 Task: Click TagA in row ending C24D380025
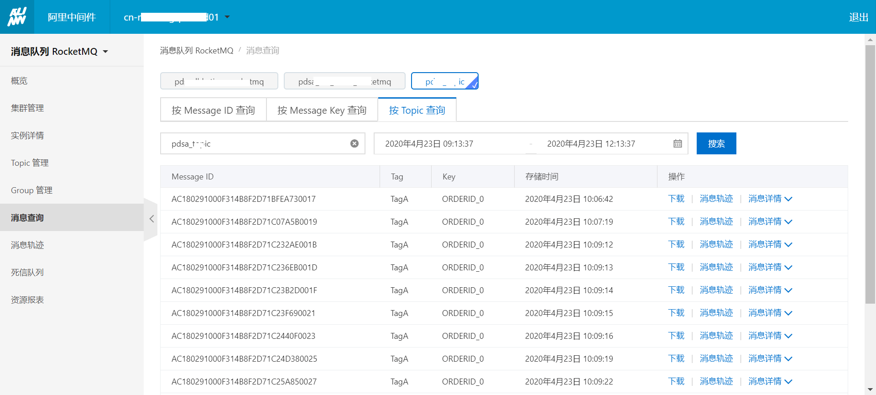[399, 359]
